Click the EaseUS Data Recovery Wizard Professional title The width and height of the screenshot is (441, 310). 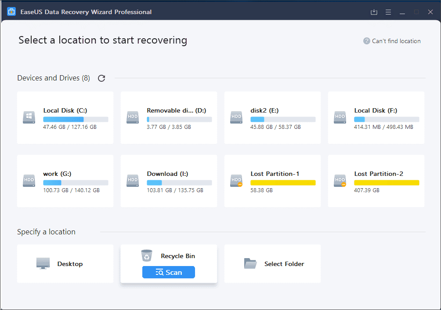click(x=86, y=12)
